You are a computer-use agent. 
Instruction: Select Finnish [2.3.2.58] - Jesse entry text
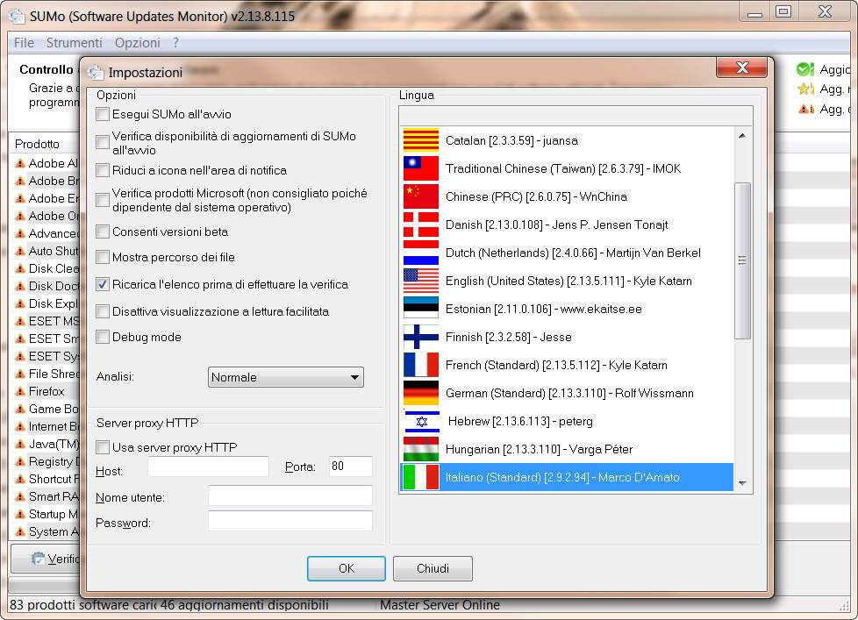click(508, 337)
